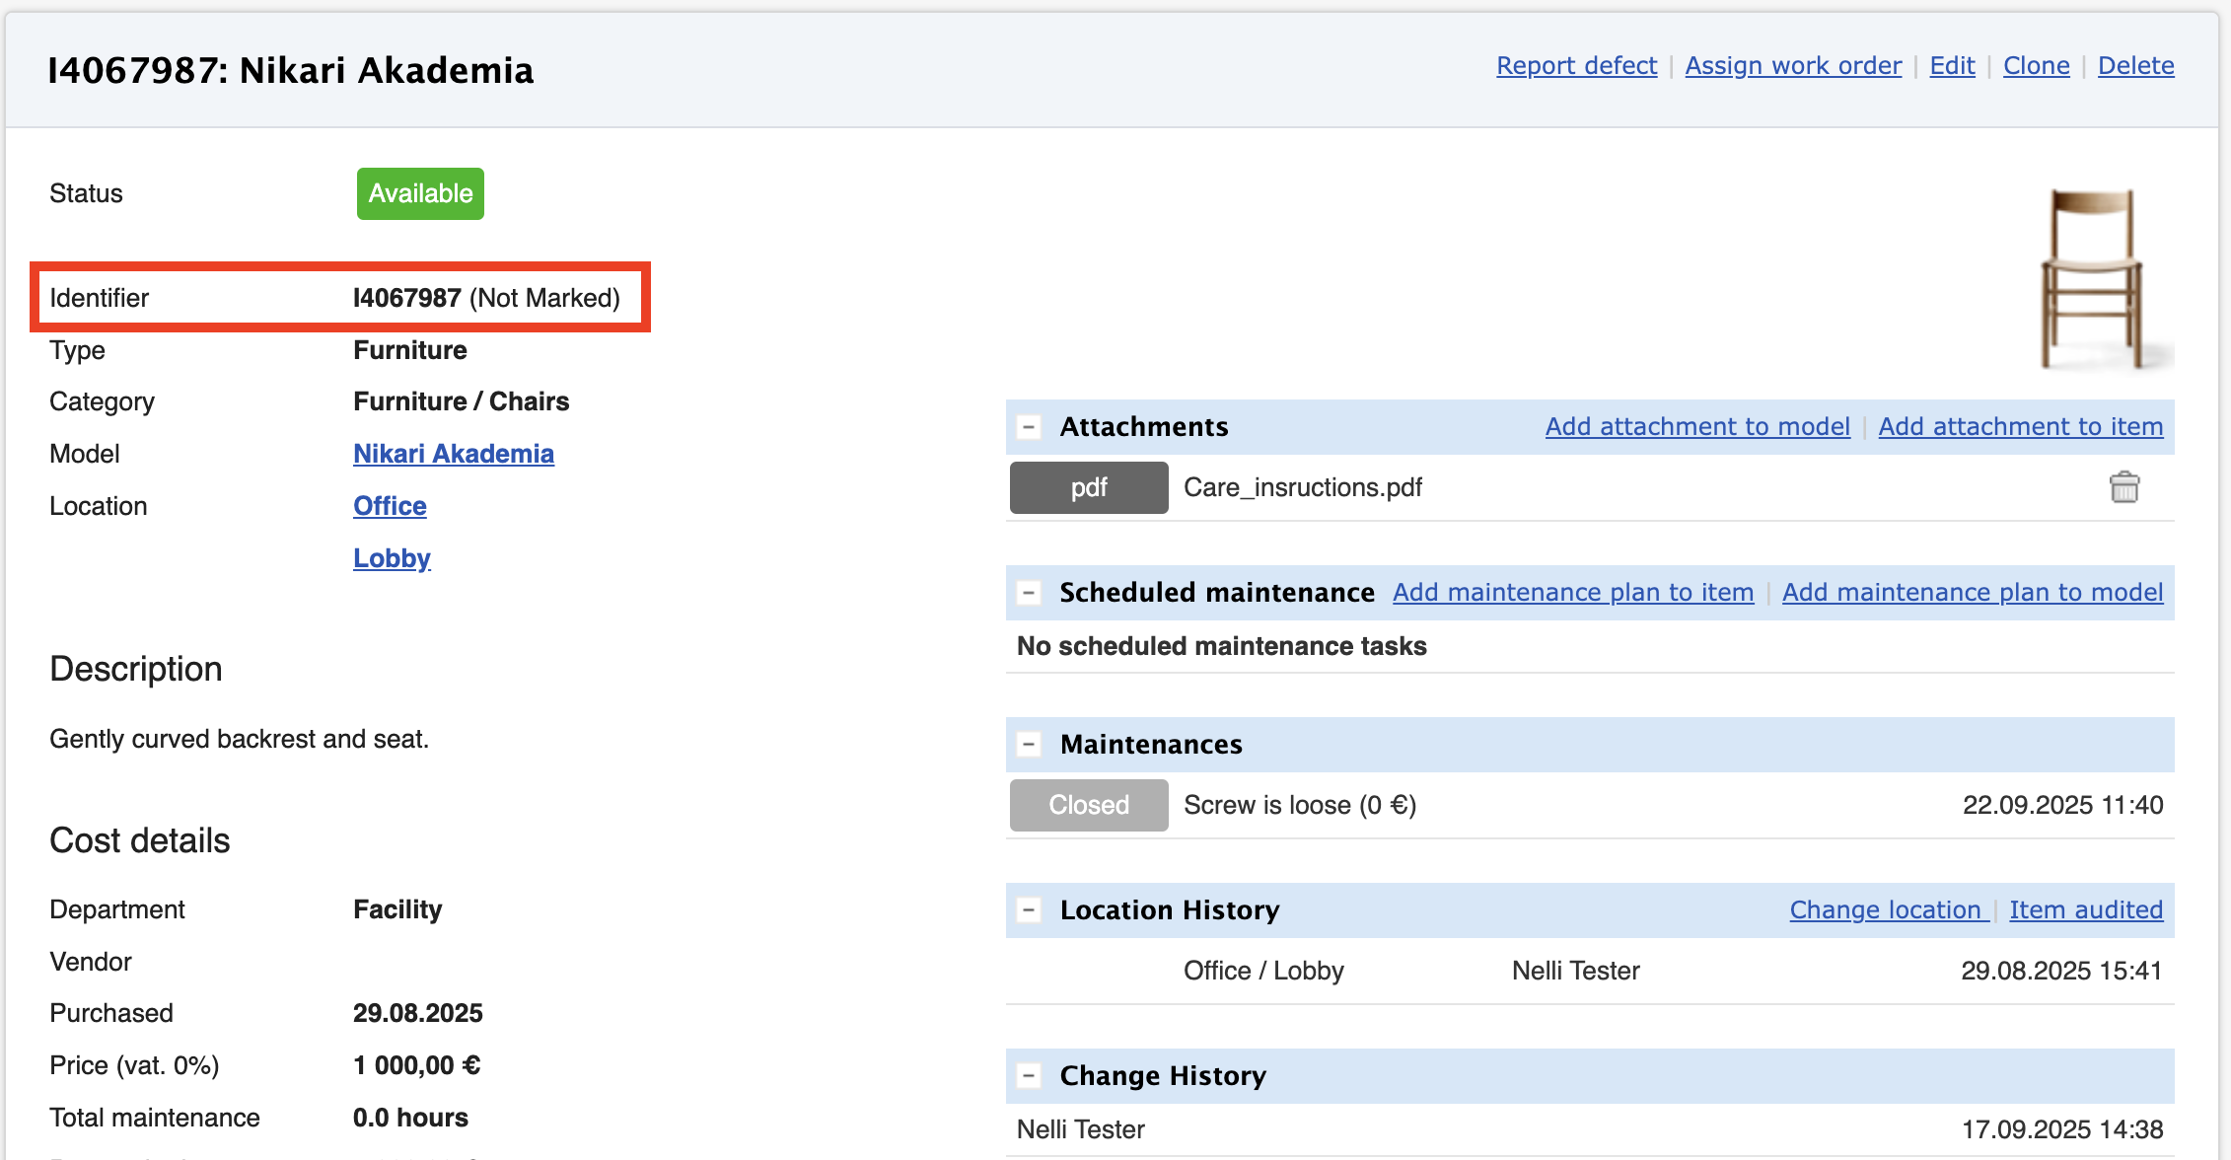Collapse the Location History section
This screenshot has width=2231, height=1160.
(1029, 910)
